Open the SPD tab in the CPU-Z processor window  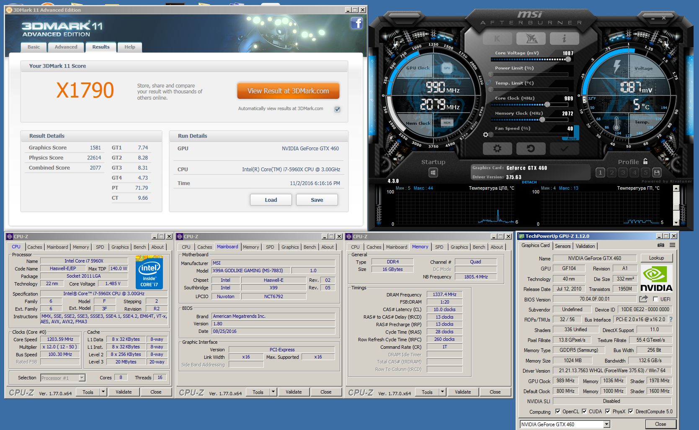pos(100,247)
